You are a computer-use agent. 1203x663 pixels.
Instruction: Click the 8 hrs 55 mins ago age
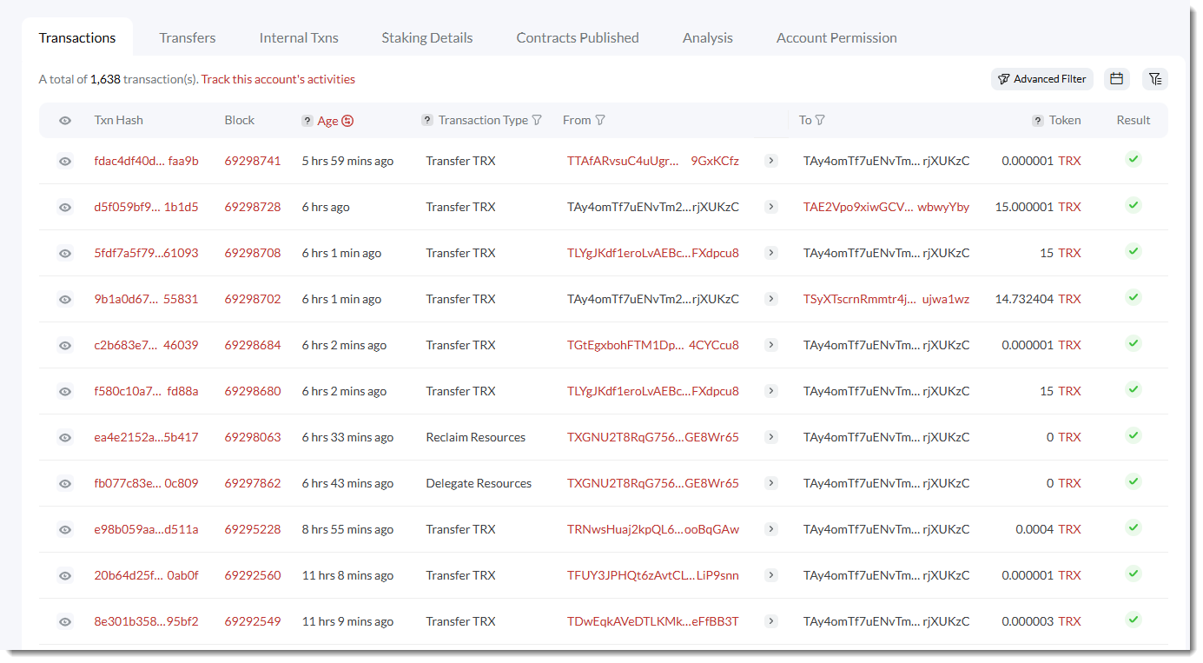tap(347, 529)
